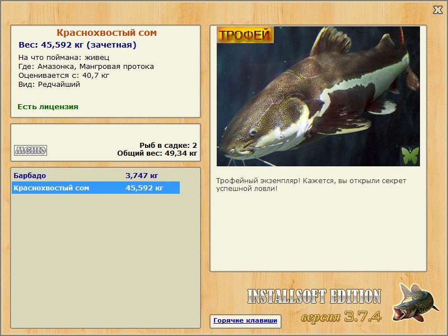Click the Краснохвостый сом title heading
The image size is (448, 336).
coord(106,32)
